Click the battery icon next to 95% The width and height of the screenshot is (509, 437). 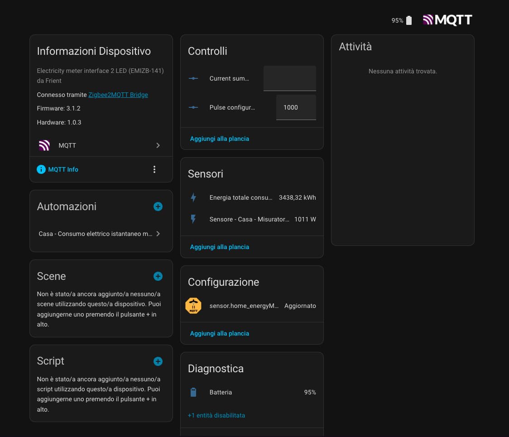click(409, 20)
